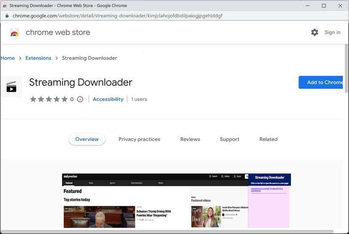Click the horizontal scrollbar at the bottom
Screen dimensions: 349x234
click(x=167, y=232)
